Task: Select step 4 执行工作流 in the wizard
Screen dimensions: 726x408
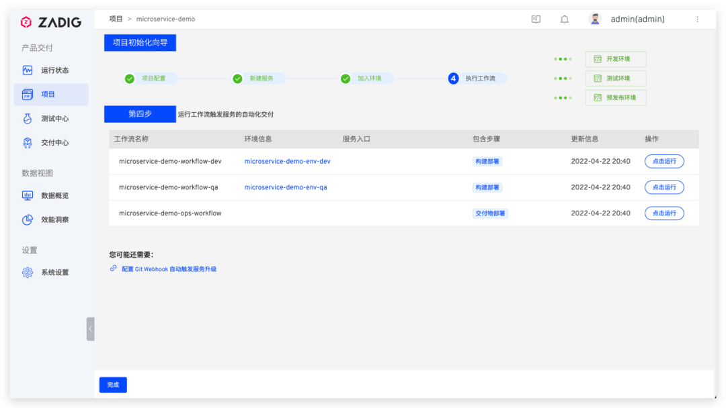Action: (x=477, y=79)
